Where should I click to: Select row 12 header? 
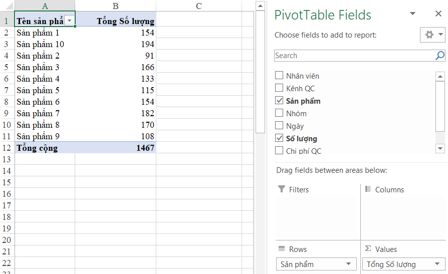click(x=7, y=148)
